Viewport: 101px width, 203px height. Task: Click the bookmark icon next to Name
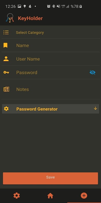(5, 45)
